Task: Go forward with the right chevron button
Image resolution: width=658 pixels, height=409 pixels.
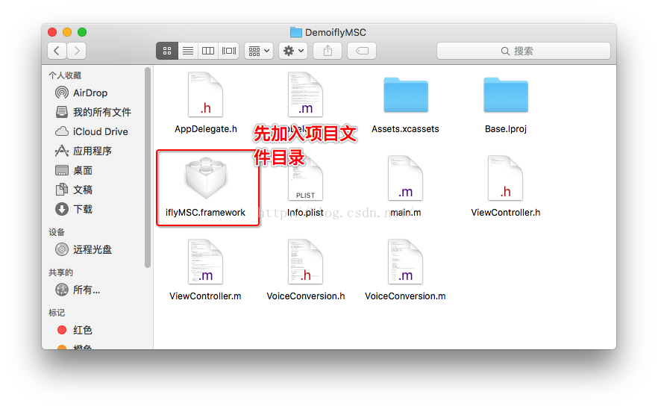Action: (77, 51)
